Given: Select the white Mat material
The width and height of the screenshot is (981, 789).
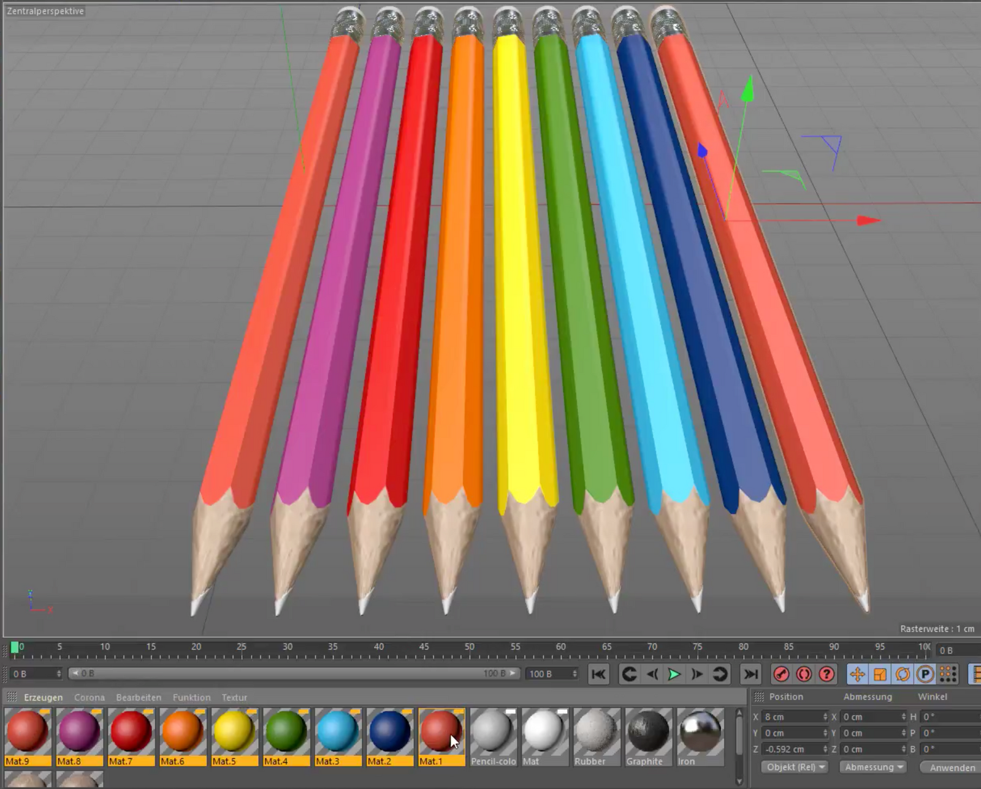Looking at the screenshot, I should 546,737.
